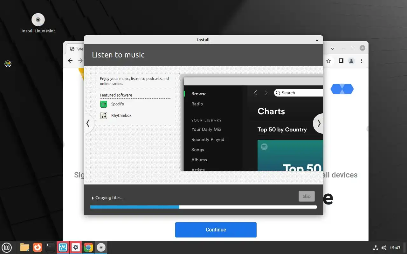Click the Search field in Spotify preview
Viewport: 407px width, 254px height.
coord(298,93)
